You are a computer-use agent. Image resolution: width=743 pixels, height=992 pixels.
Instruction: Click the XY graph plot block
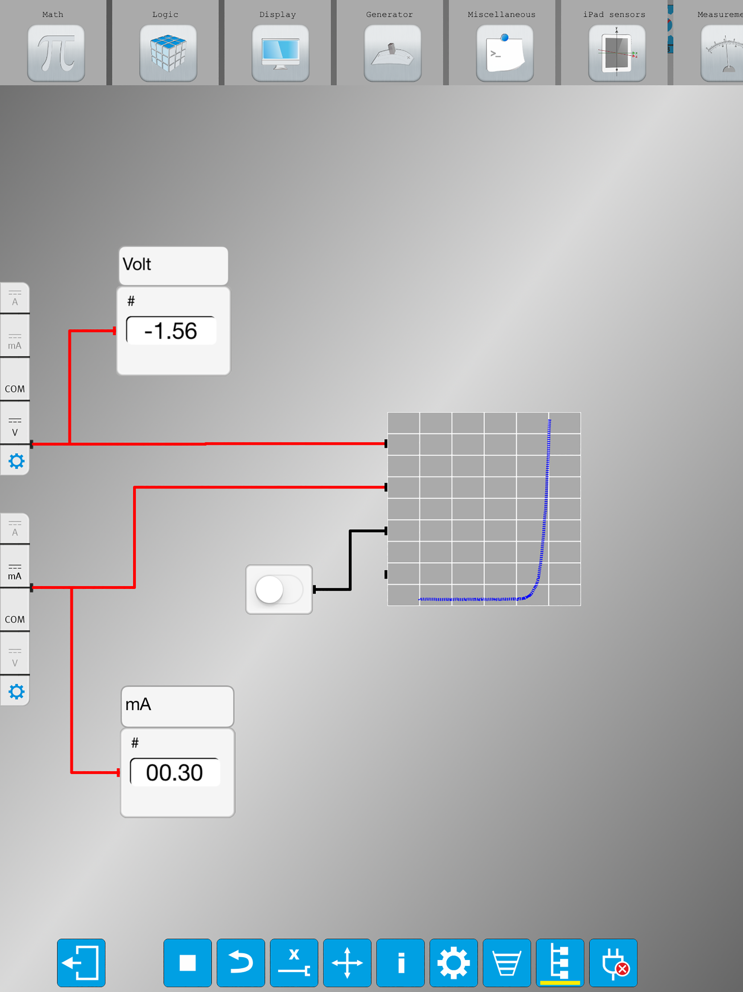point(484,509)
